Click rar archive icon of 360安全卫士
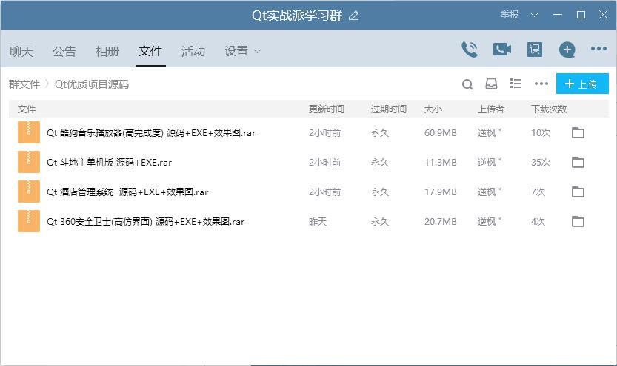The height and width of the screenshot is (366, 617). tap(29, 221)
